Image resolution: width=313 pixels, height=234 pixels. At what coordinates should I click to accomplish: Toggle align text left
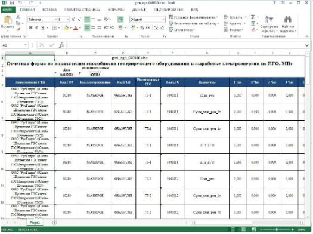[87, 28]
